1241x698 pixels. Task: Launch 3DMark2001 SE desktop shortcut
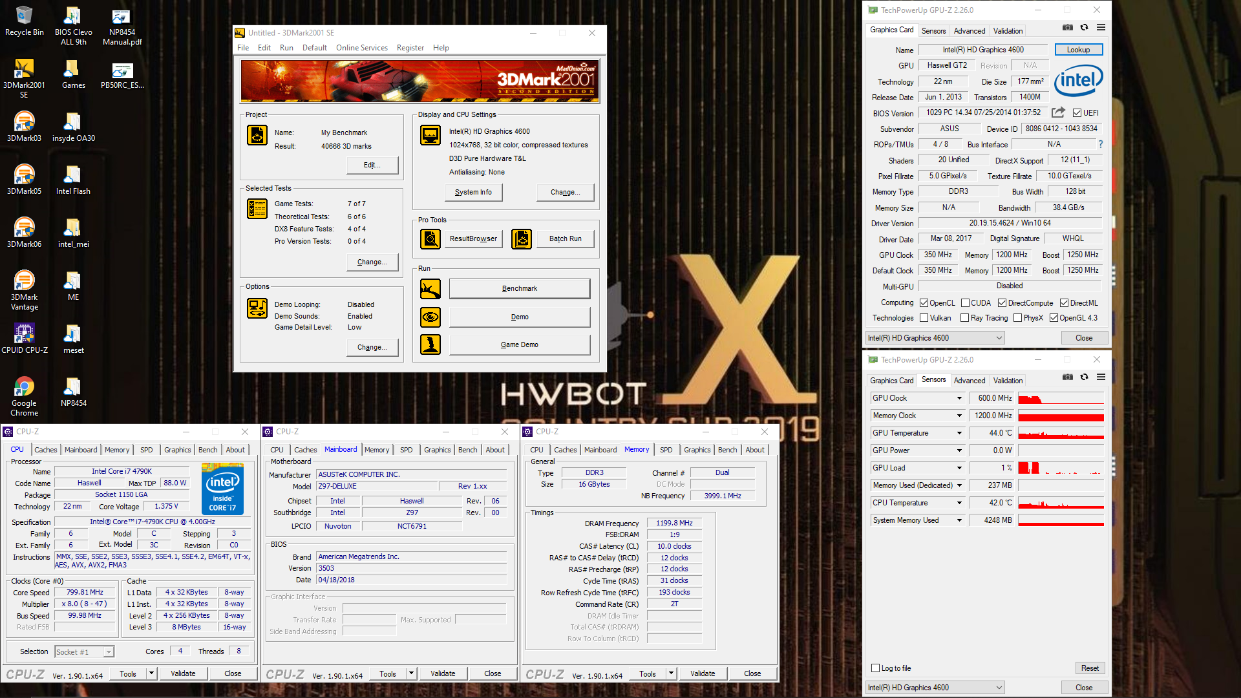click(x=24, y=79)
